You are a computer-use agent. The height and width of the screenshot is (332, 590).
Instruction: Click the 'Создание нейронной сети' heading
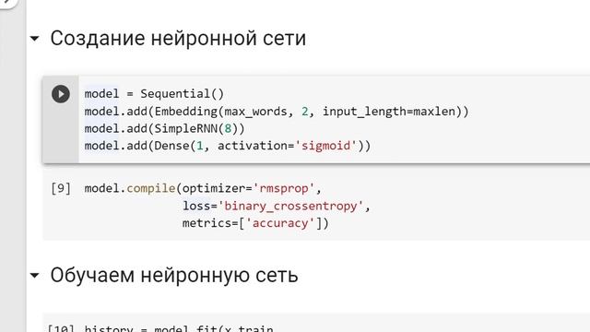coord(178,39)
